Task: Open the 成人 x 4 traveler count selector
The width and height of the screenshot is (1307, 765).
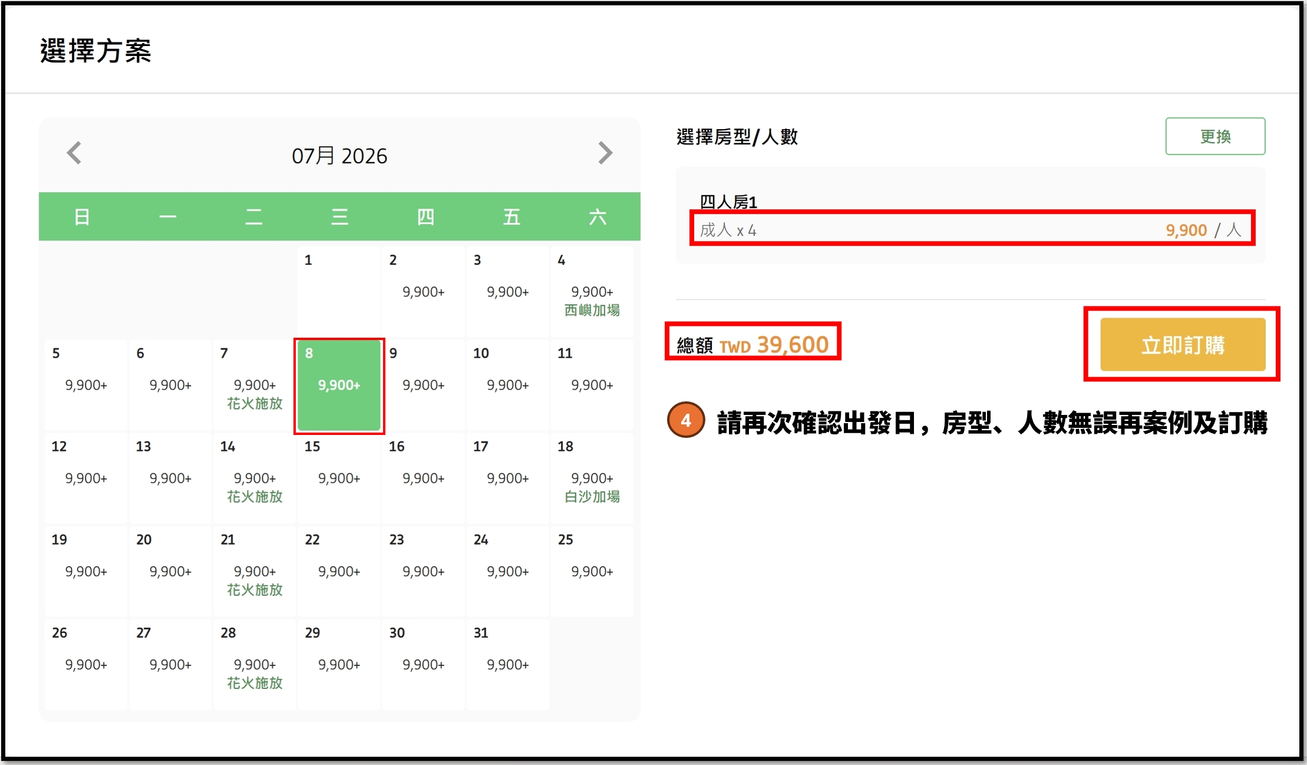Action: [972, 230]
